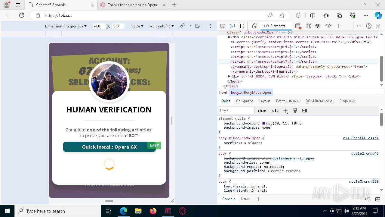Open the DevTools Welcome home icon
The height and width of the screenshot is (217, 385).
point(254,26)
